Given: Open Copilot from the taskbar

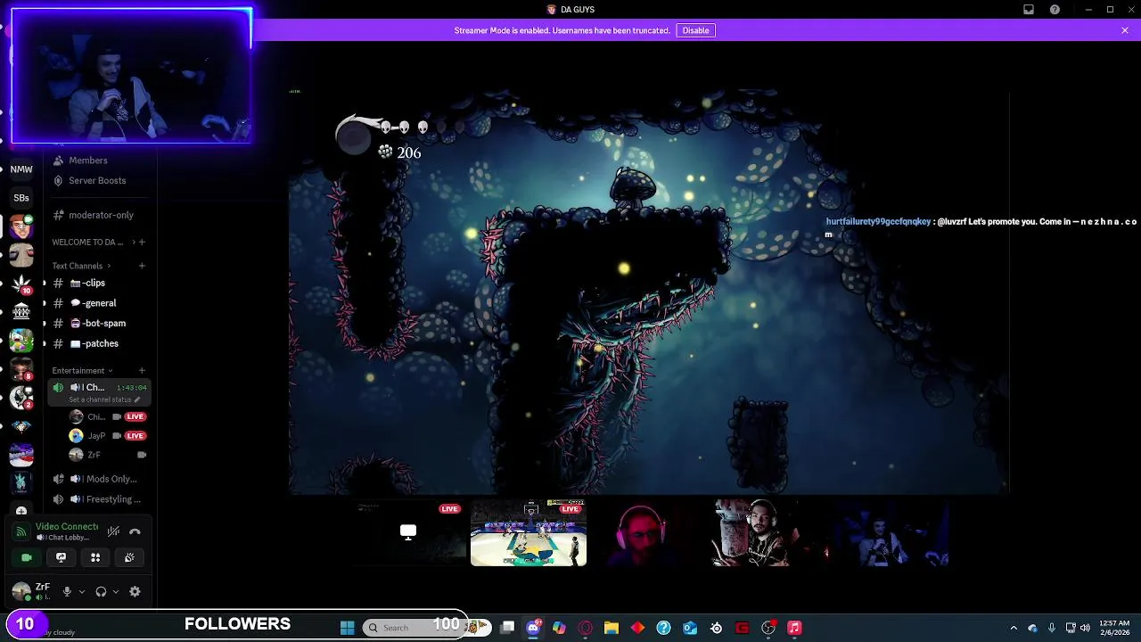Looking at the screenshot, I should pos(559,628).
